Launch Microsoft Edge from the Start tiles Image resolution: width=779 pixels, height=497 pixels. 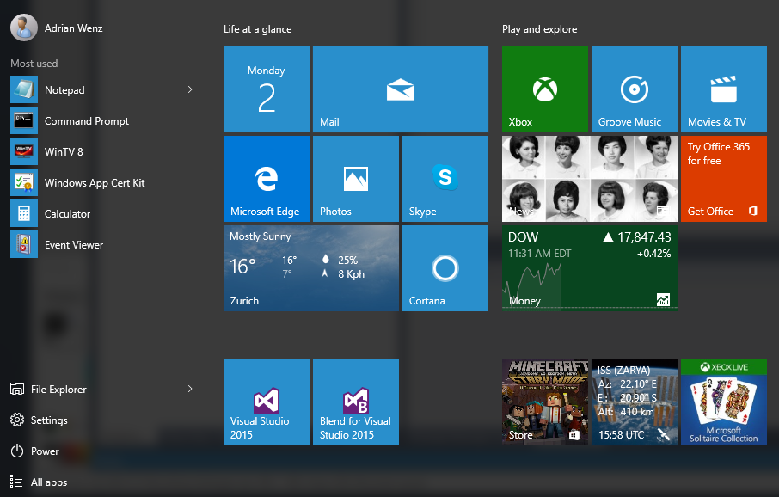click(267, 178)
